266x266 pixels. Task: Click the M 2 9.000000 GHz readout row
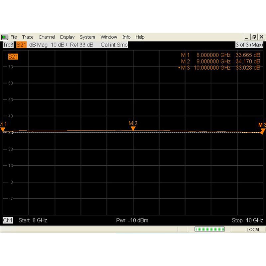(220, 62)
